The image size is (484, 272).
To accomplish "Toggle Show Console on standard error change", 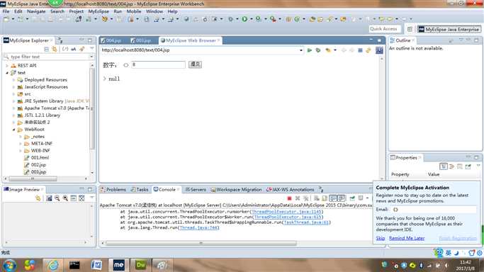I will click(x=342, y=198).
